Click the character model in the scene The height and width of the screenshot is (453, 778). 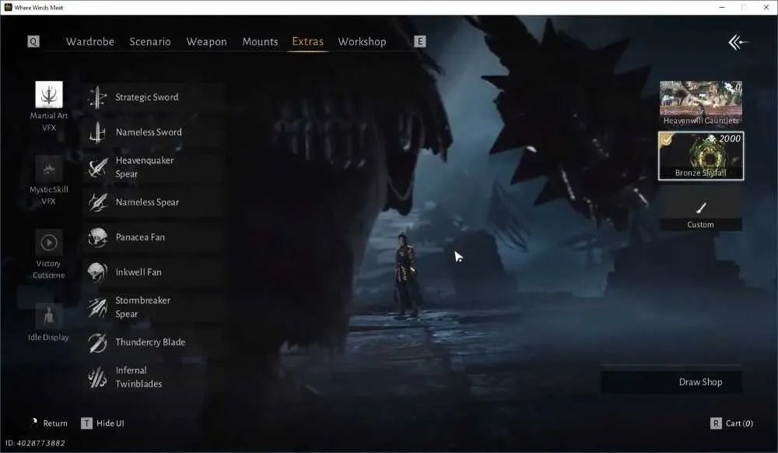(406, 274)
